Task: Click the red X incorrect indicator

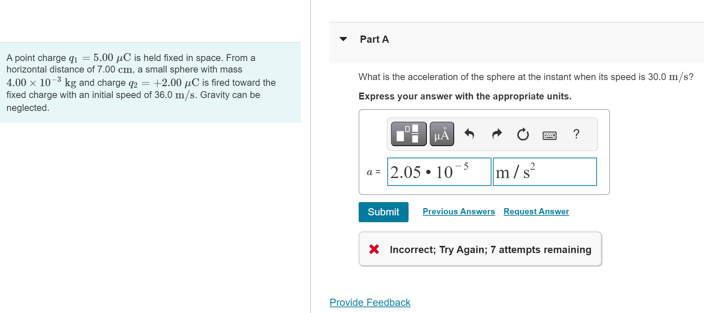Action: click(x=374, y=249)
